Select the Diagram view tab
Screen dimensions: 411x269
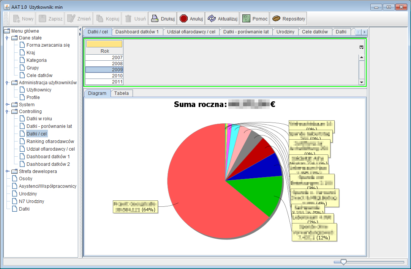click(97, 93)
